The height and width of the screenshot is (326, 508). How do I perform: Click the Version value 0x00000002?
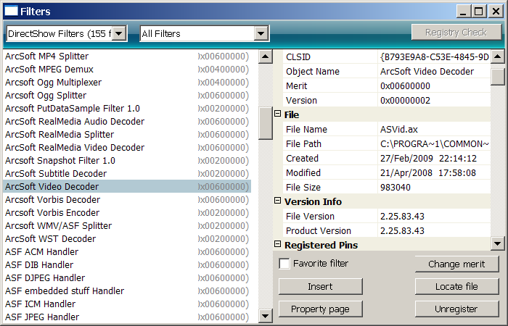434,100
